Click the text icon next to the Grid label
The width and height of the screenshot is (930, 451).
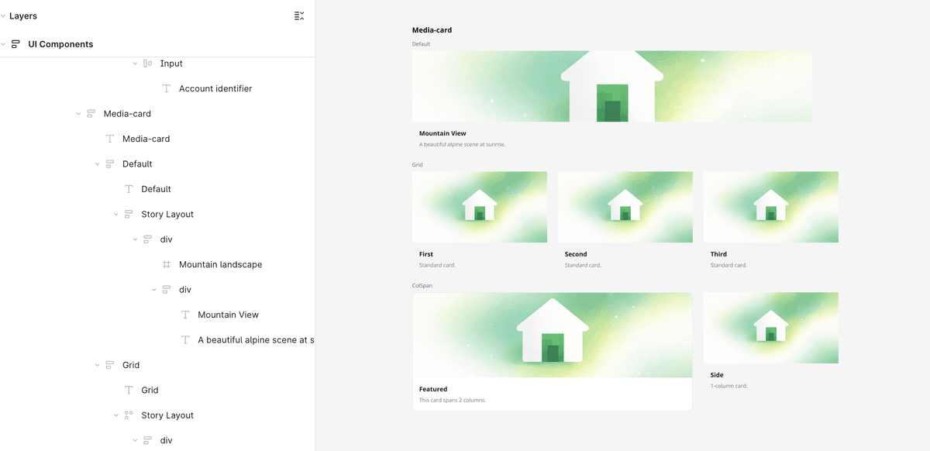click(x=128, y=390)
